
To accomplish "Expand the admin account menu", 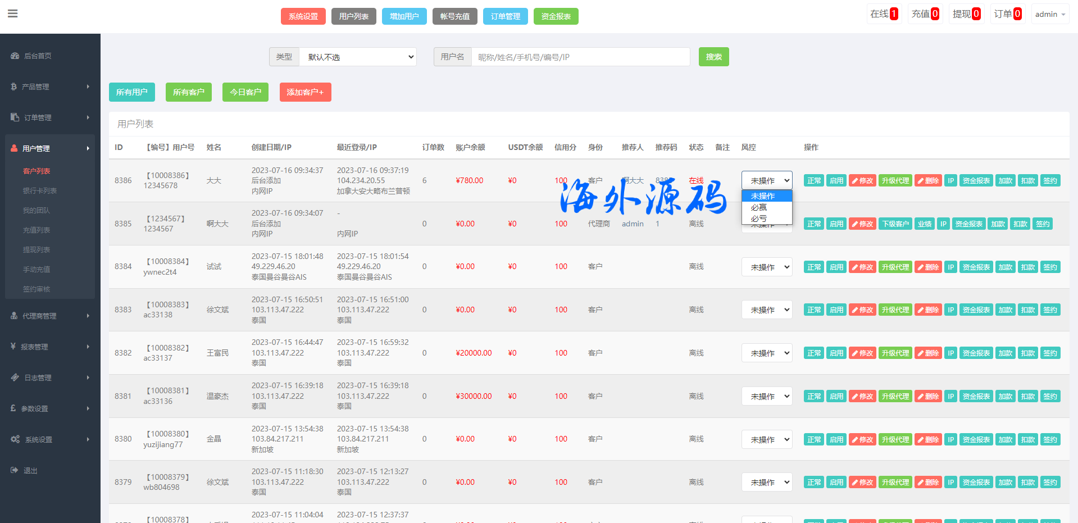I will pos(1049,14).
